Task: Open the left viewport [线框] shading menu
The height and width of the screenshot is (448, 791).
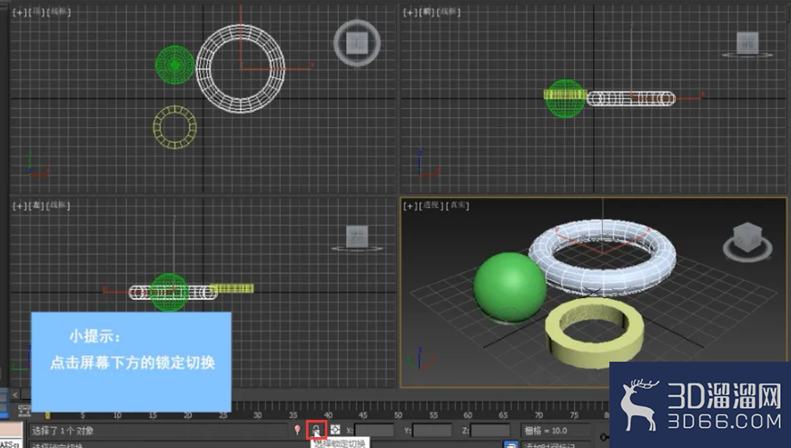Action: [x=58, y=205]
